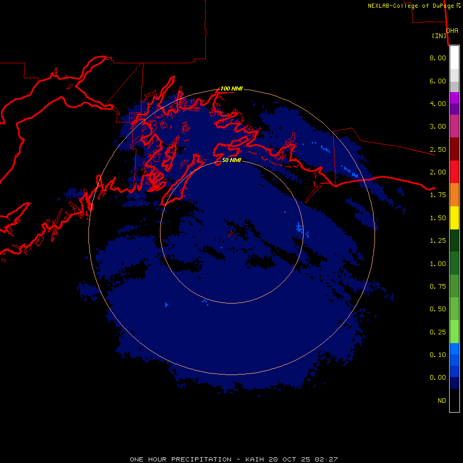
Task: Pick the darkest green swatch in the scale
Action: pyautogui.click(x=454, y=240)
